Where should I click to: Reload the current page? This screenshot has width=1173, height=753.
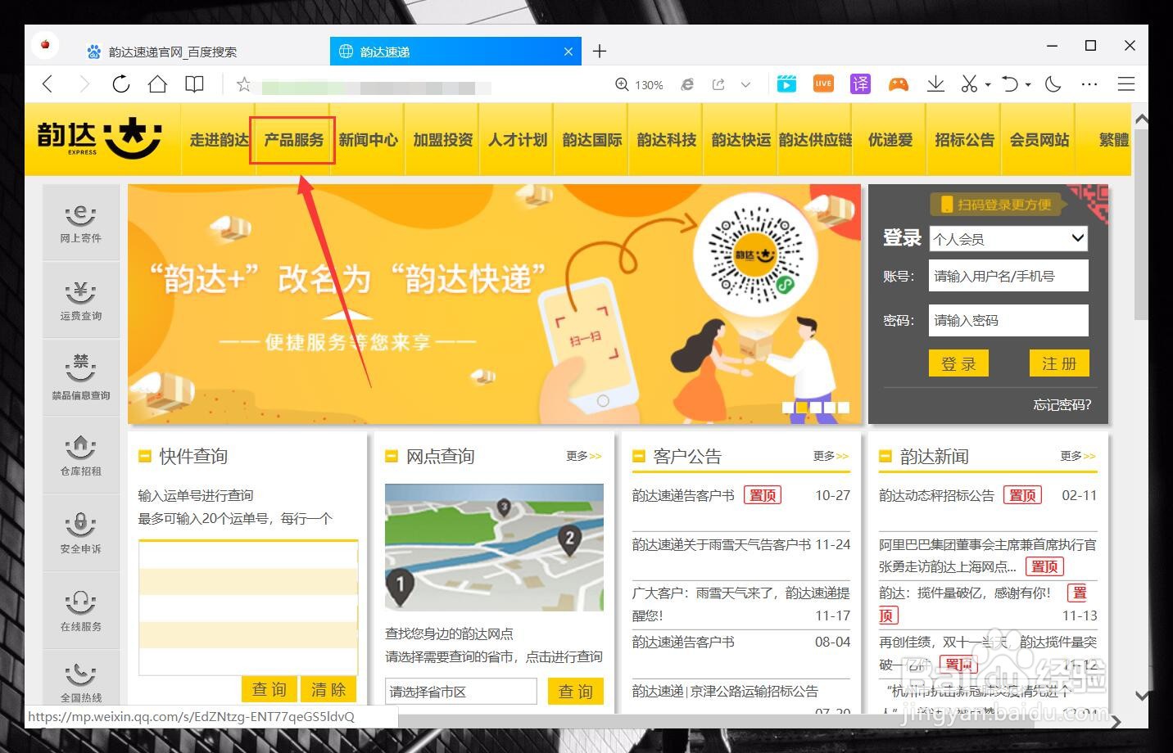pos(121,83)
